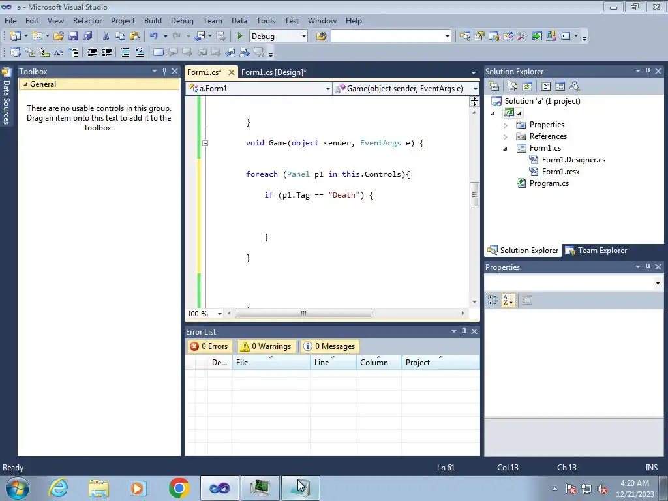Click the Find in Files binoculars-folder icon
Viewport: 668px width, 501px height.
pyautogui.click(x=321, y=37)
